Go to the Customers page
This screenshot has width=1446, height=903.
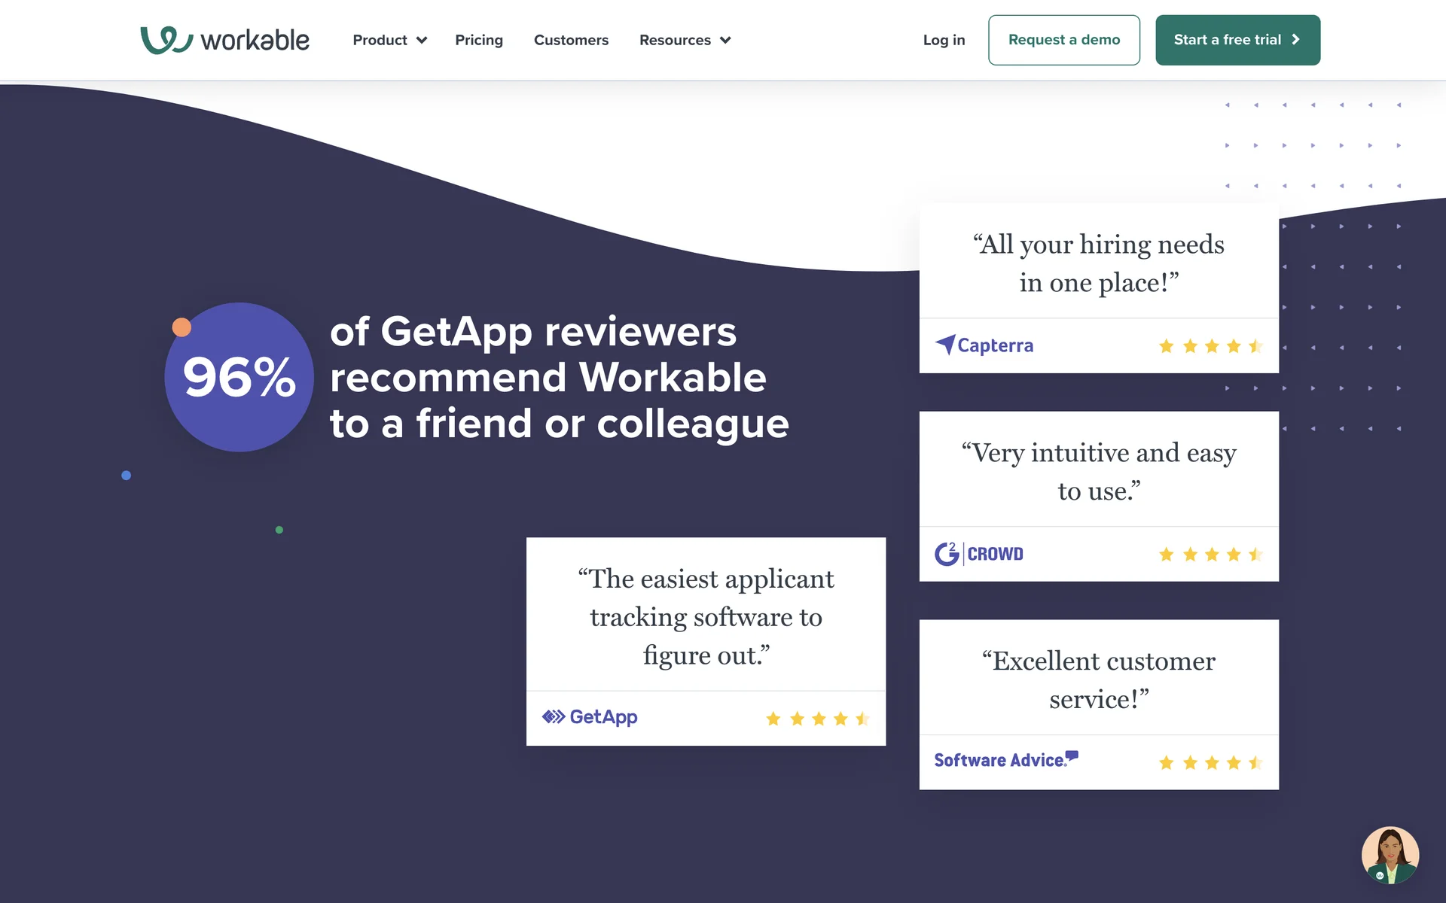[x=571, y=40]
